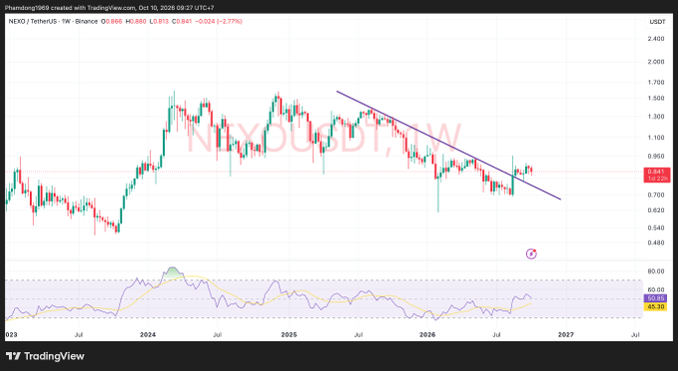Viewport: 678px width, 371px height.
Task: Click the 80.00 RSI scale label
Action: [x=656, y=271]
